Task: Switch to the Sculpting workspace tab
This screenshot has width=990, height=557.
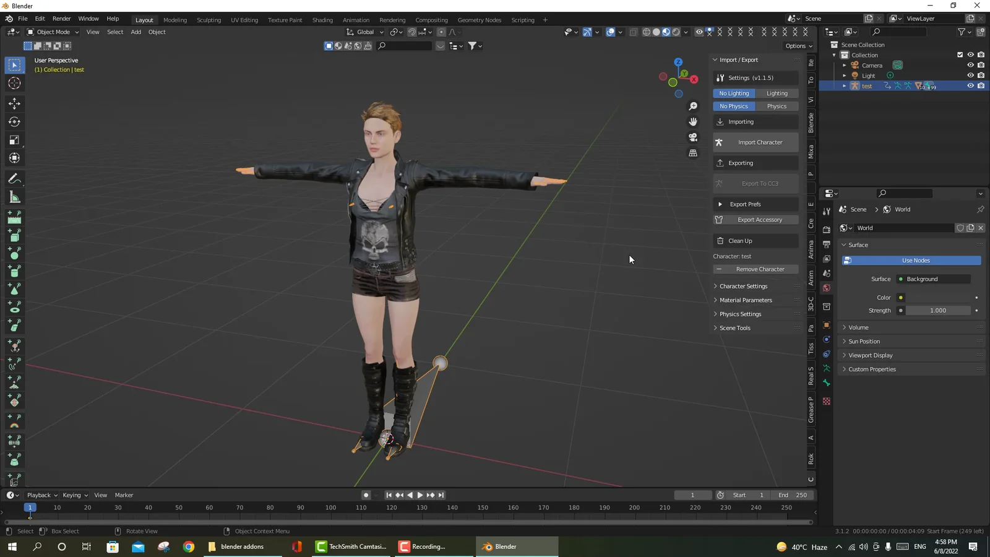Action: point(209,20)
